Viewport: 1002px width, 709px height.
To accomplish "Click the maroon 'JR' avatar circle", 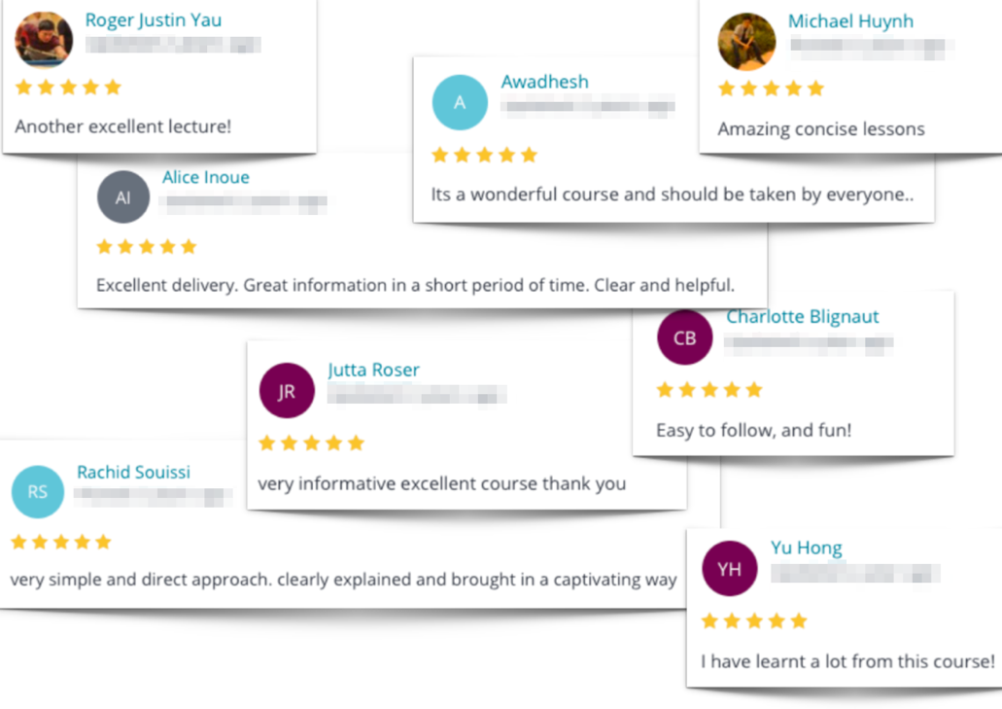I will tap(287, 391).
